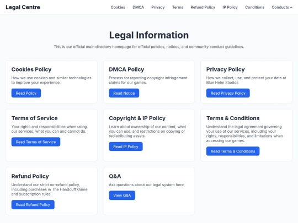
Task: Click the Terms of Service card heading
Action: [34, 118]
